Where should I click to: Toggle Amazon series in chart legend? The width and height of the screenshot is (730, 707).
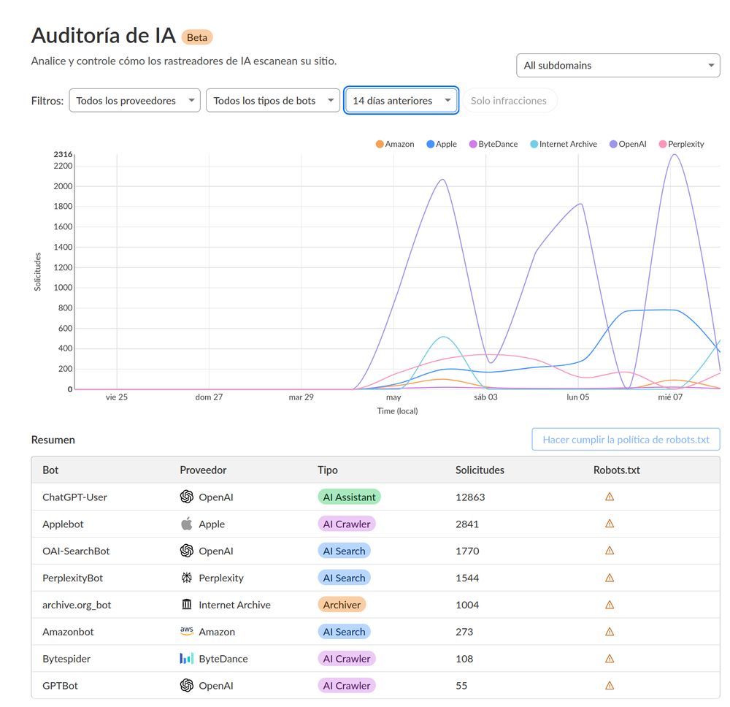tap(395, 144)
